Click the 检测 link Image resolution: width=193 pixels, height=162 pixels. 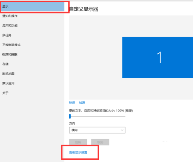(82, 103)
